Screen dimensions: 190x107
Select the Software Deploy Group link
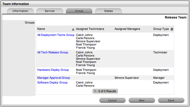pyautogui.click(x=52, y=83)
